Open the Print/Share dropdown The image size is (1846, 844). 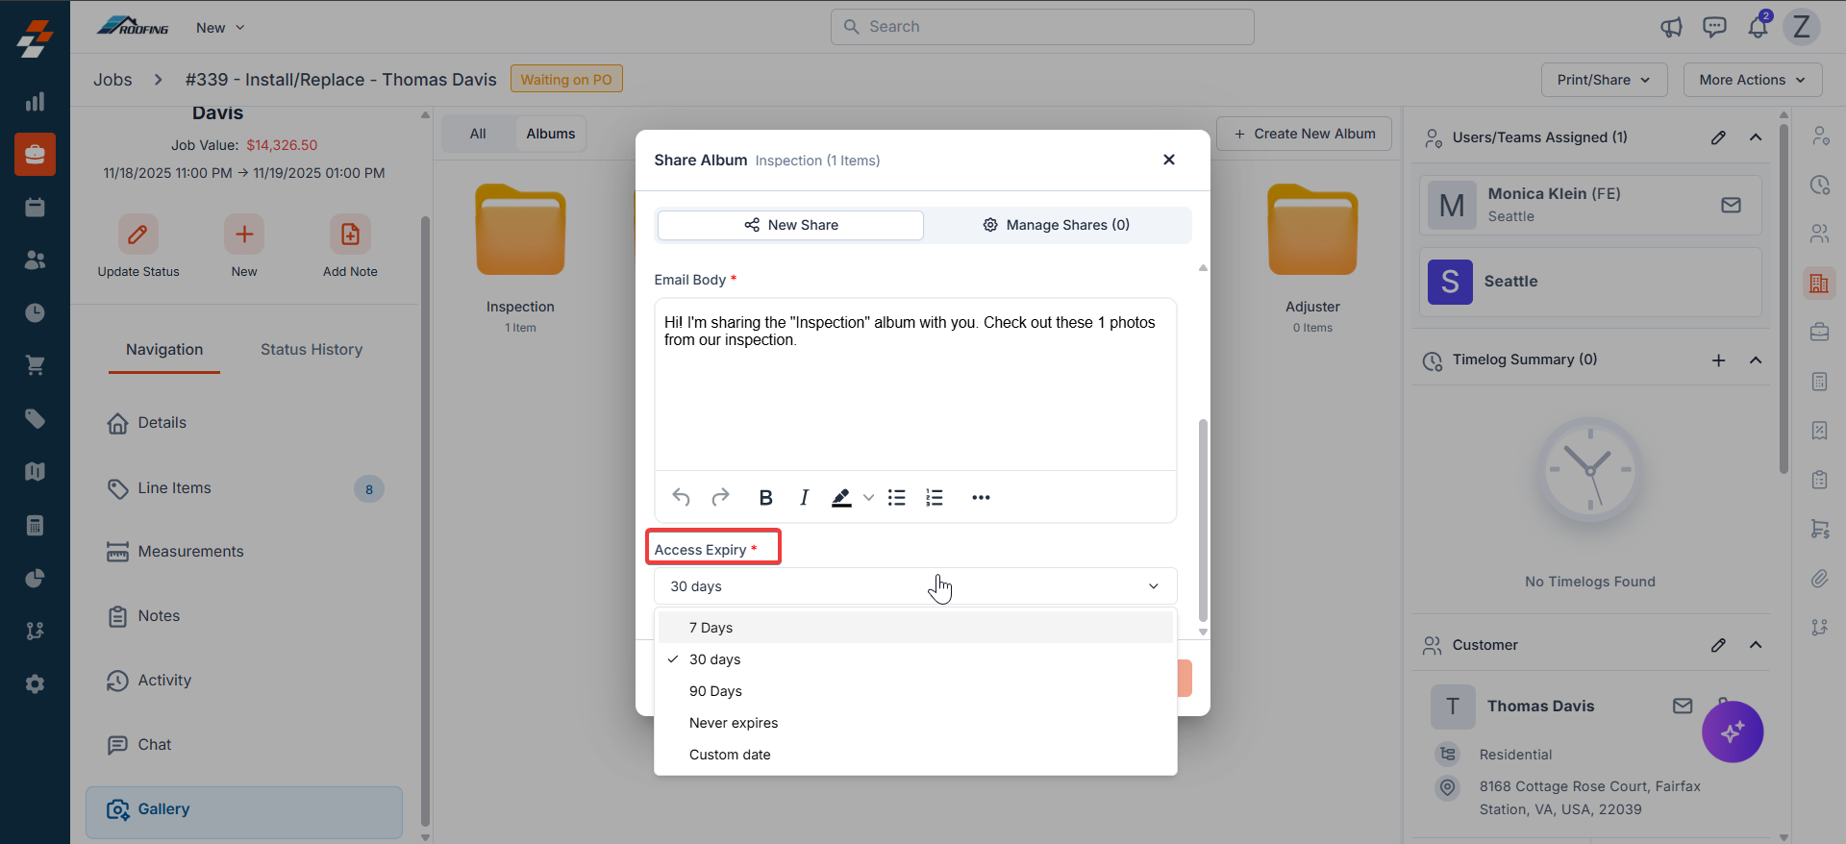1604,80
